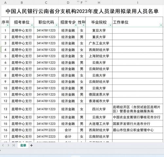The image size is (164, 157).
Task: Select column C header
Action: coord(46,3)
